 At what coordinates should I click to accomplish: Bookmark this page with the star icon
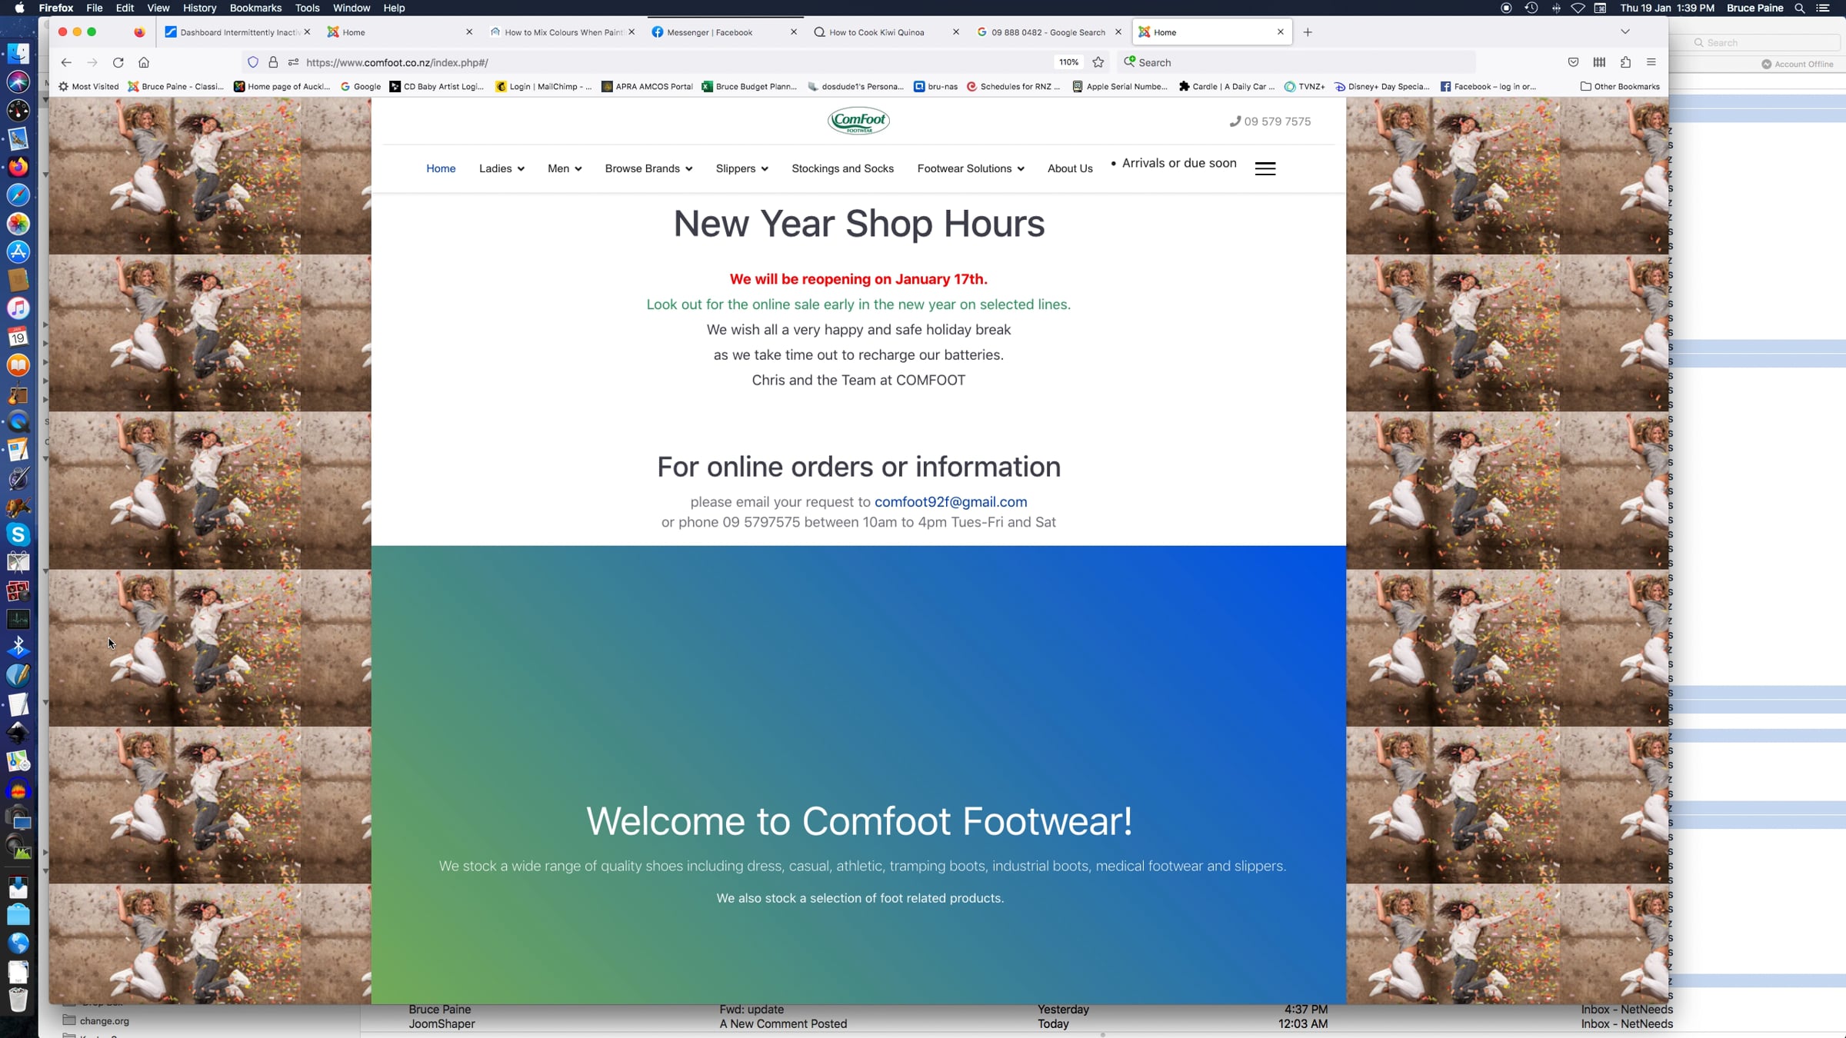pos(1098,62)
